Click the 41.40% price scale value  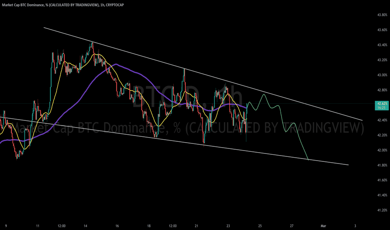(382, 195)
